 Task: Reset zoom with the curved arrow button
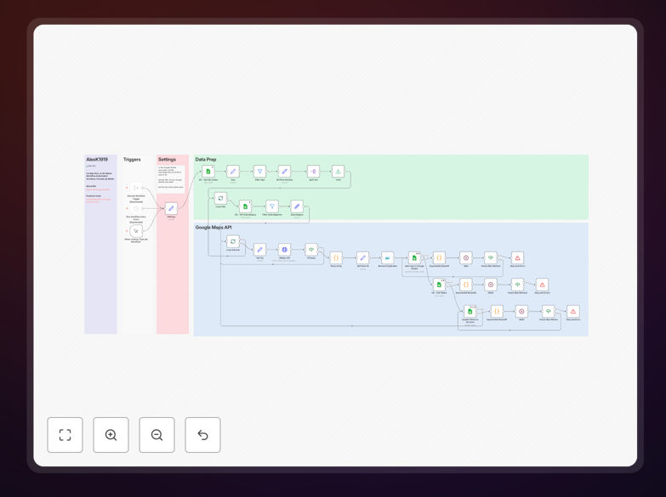pyautogui.click(x=202, y=435)
